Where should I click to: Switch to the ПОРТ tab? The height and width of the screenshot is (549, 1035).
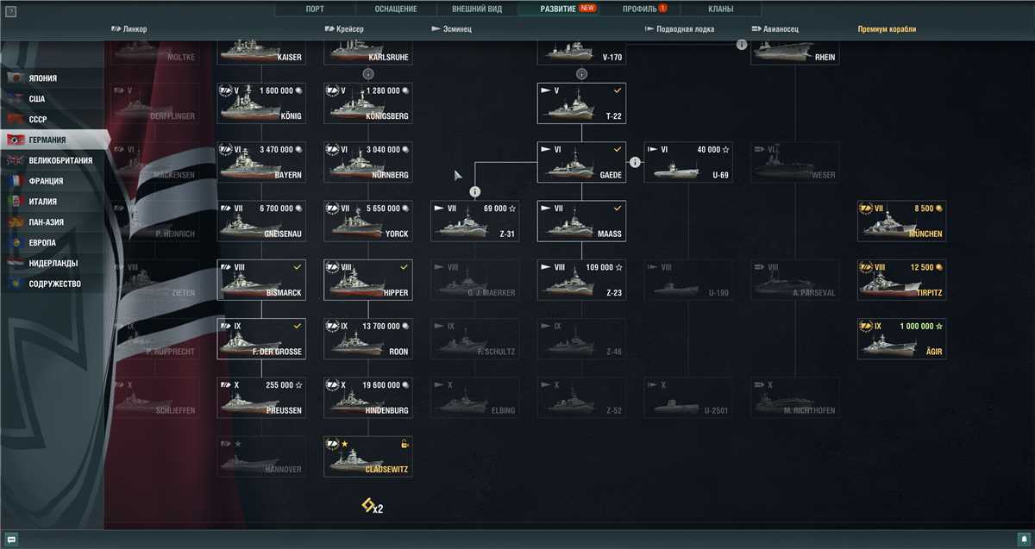[315, 9]
